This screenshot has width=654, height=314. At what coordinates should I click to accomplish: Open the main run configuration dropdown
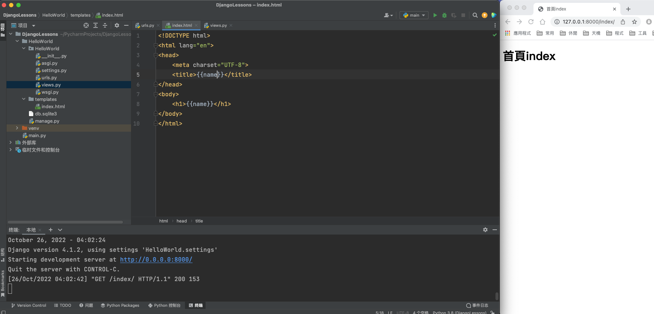point(414,15)
